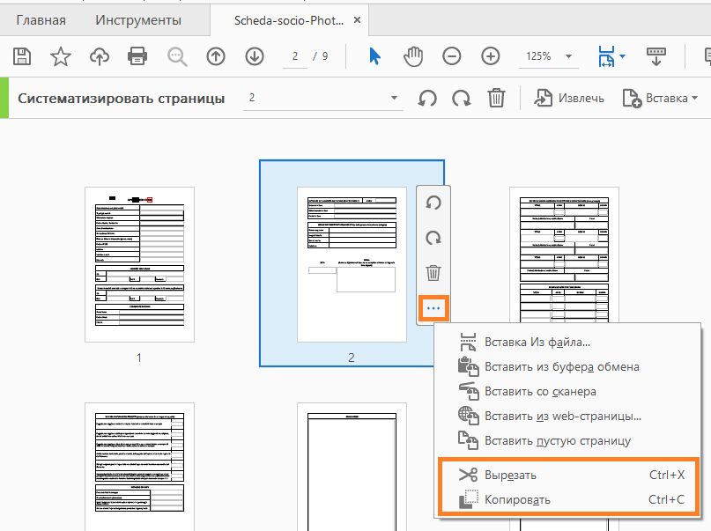Choose Вставка Из файла... menu item

(567, 342)
